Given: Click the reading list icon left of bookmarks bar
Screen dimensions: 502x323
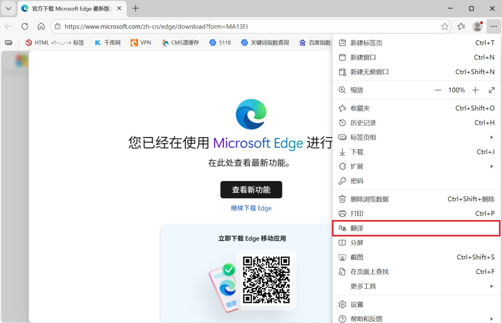Looking at the screenshot, I should (8, 42).
